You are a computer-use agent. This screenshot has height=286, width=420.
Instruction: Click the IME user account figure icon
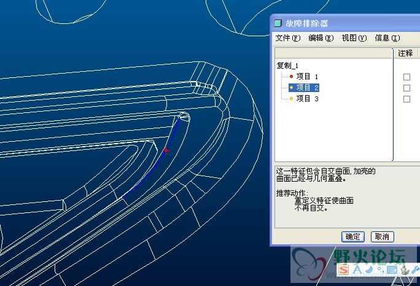coord(405,269)
